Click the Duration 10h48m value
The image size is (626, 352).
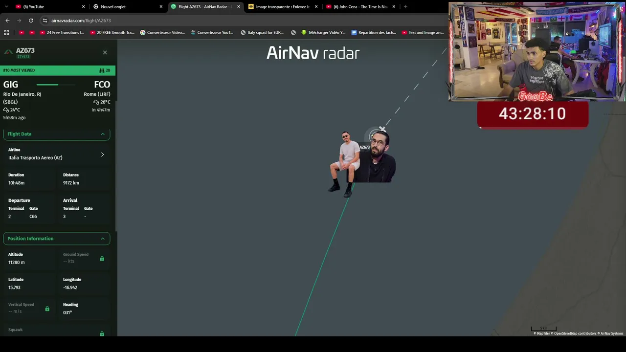(x=16, y=183)
